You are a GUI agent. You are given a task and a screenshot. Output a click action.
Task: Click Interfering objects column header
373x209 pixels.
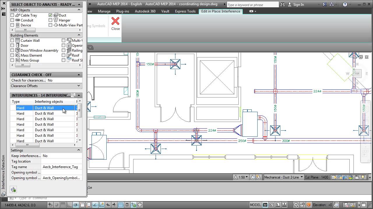(x=54, y=102)
